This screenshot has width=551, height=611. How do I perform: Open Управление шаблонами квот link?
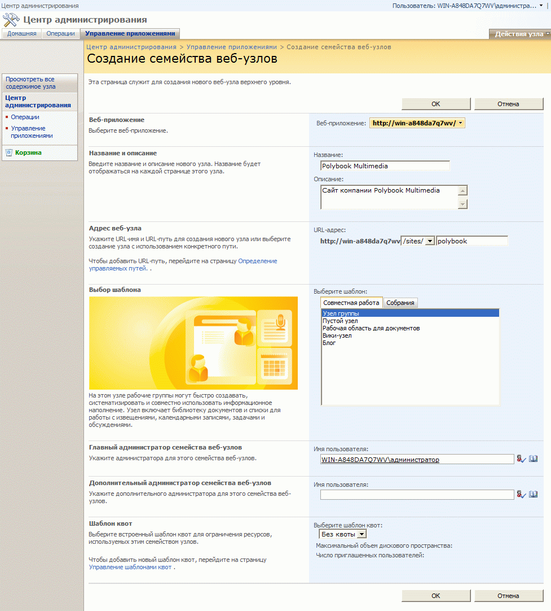130,568
